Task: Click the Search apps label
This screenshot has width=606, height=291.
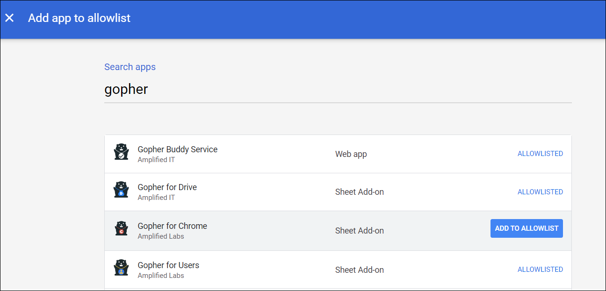Action: [x=130, y=67]
